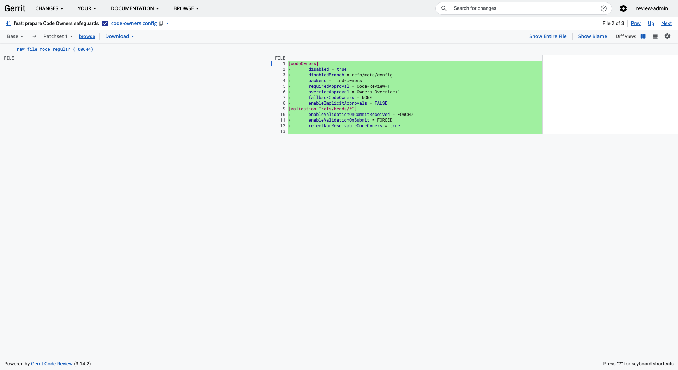Open the DOCUMENTATION menu
This screenshot has width=678, height=370.
(135, 8)
